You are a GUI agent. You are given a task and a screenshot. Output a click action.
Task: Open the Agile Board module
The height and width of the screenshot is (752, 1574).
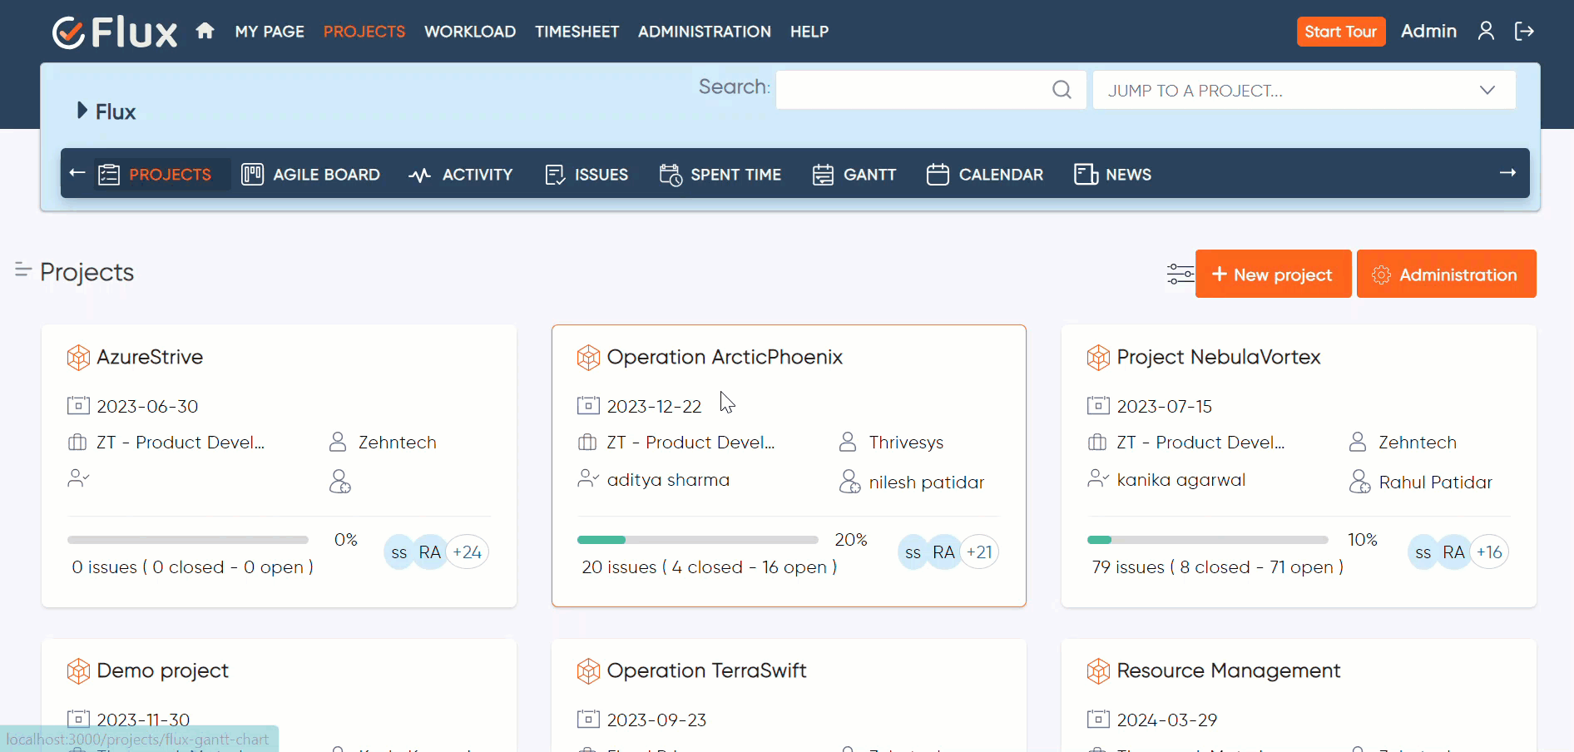click(311, 175)
